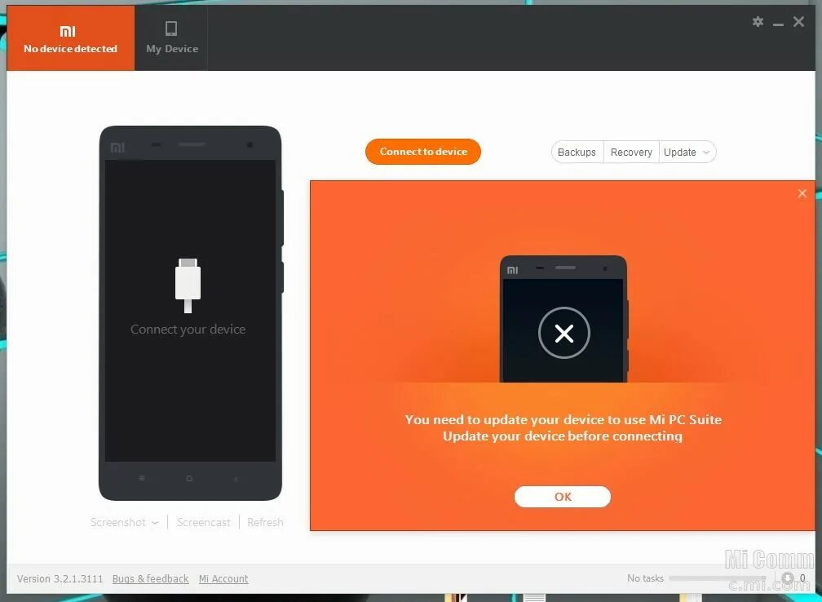Viewport: 822px width, 602px height.
Task: Click the Connect to device button
Action: [423, 152]
